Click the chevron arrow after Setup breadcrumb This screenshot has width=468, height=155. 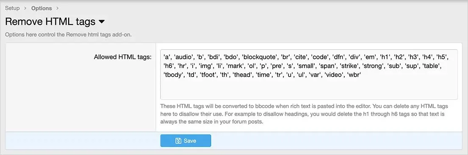pyautogui.click(x=25, y=8)
